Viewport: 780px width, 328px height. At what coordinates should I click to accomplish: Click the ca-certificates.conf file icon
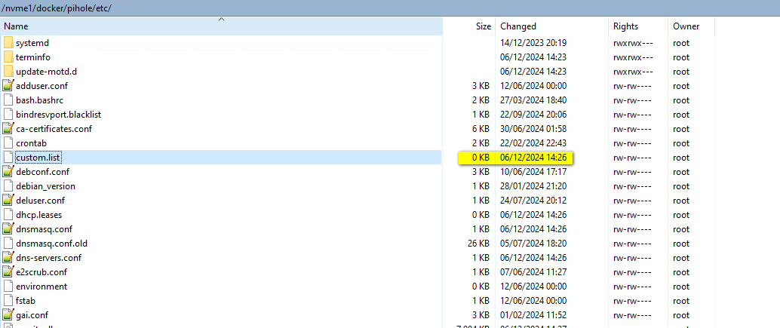[8, 129]
